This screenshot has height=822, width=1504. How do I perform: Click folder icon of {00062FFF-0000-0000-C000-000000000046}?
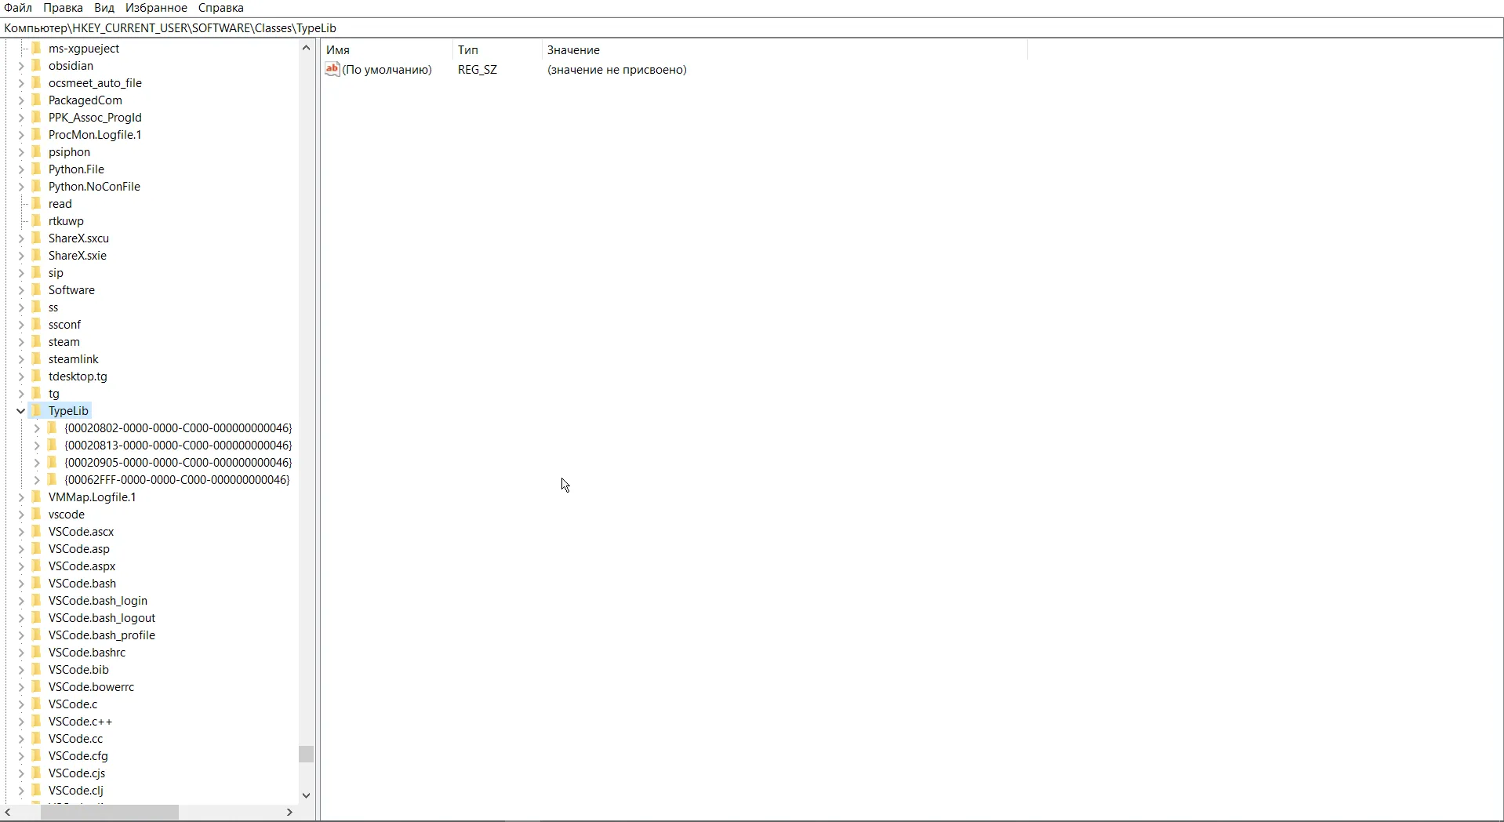click(x=53, y=480)
